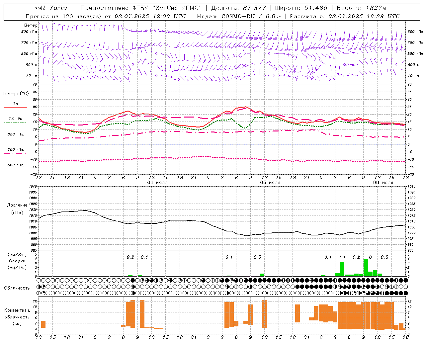
Task: Select the Широта: 51.465 header field
Action: [301, 8]
